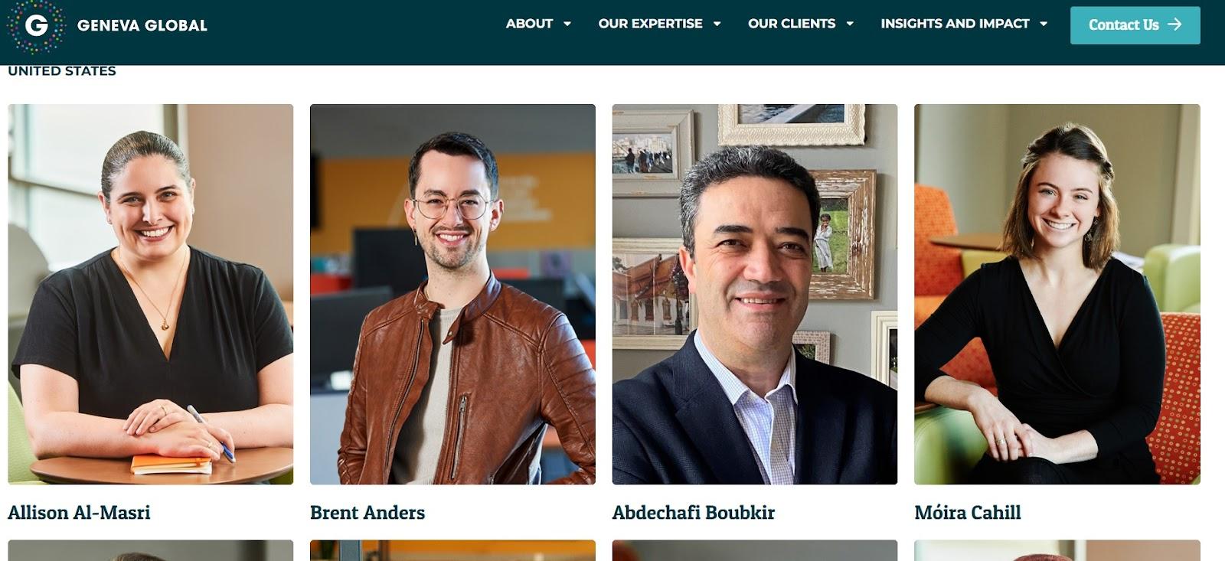Click the Geneva Global circular G logo
Screen dimensions: 1225x561
pos(36,25)
